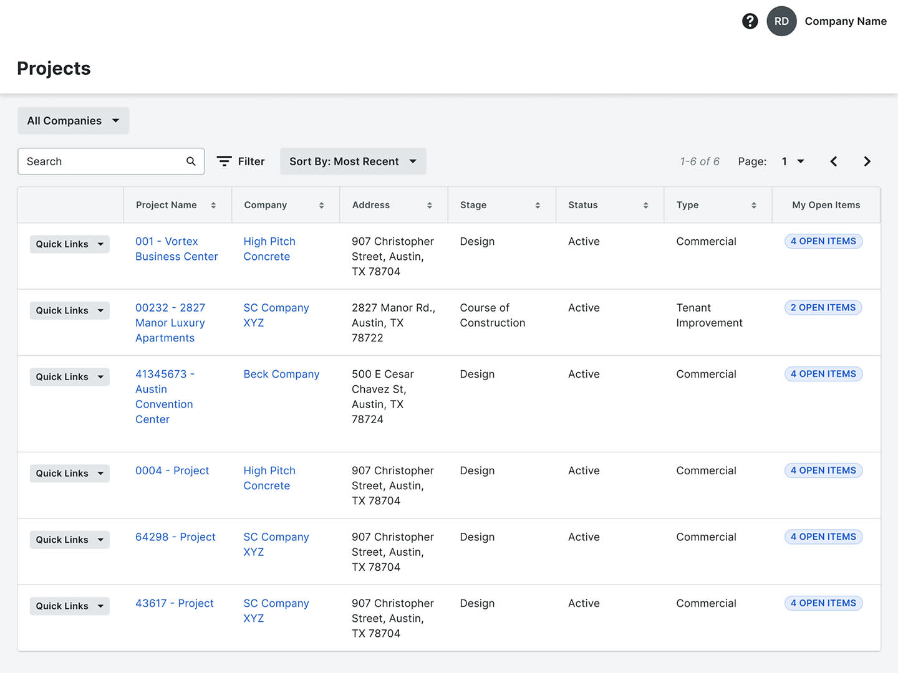Visit the Beck Company page

click(x=281, y=374)
